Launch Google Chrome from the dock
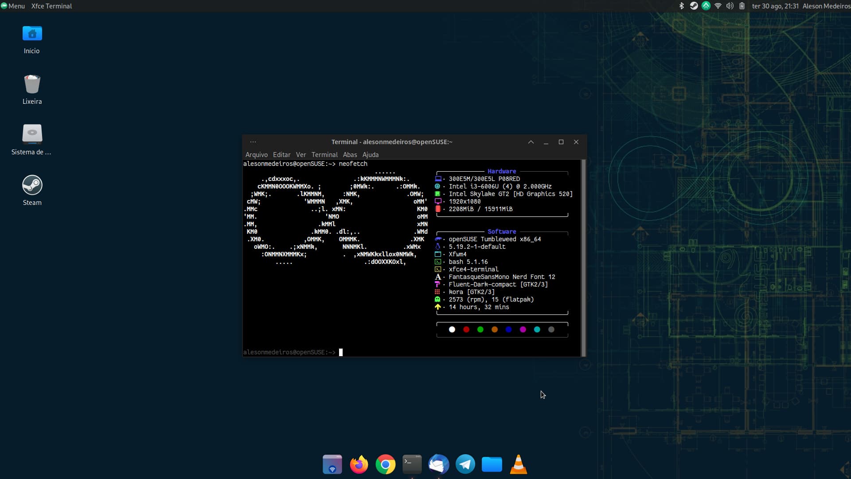The height and width of the screenshot is (479, 851). [x=386, y=464]
